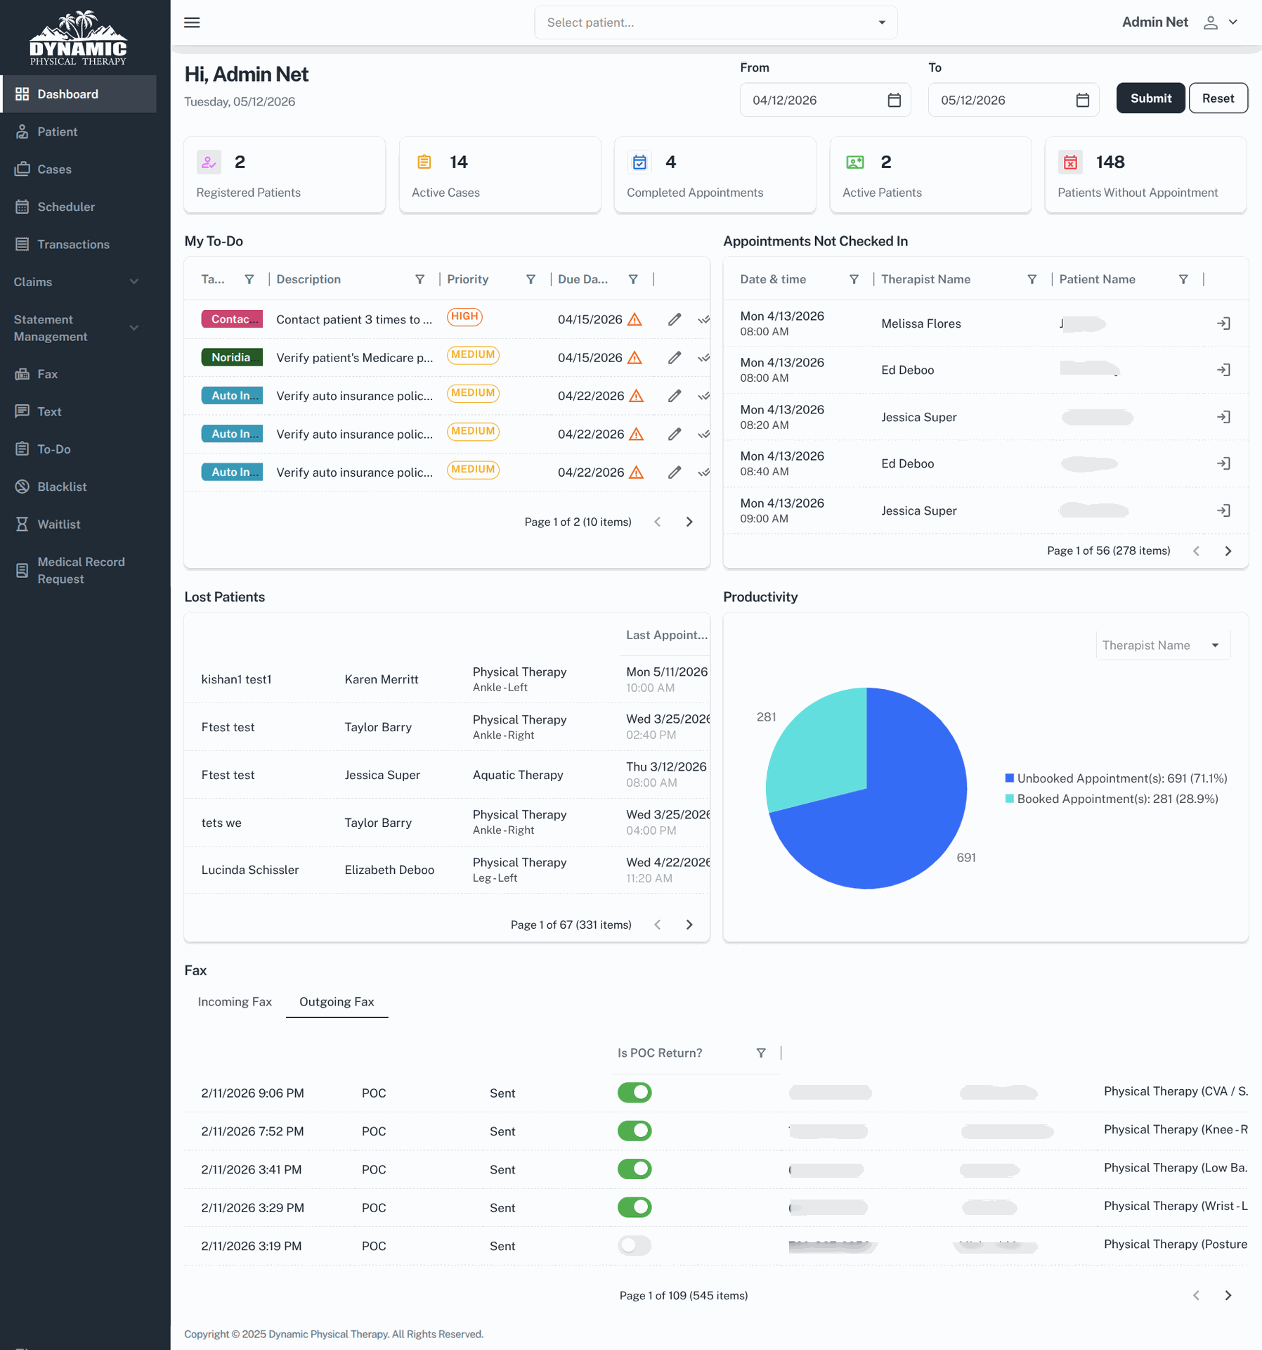Open the Therapist Name productivity dropdown
Image resolution: width=1262 pixels, height=1350 pixels.
pos(1163,645)
